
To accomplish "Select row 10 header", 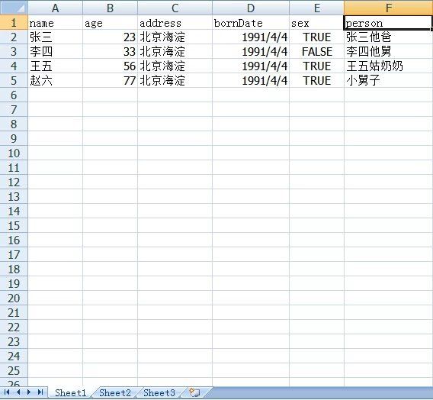I will pos(14,153).
